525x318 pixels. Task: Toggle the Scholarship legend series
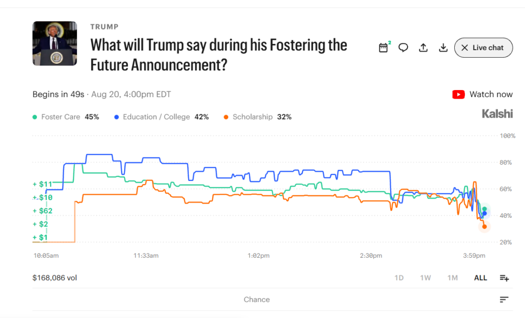pyautogui.click(x=257, y=117)
